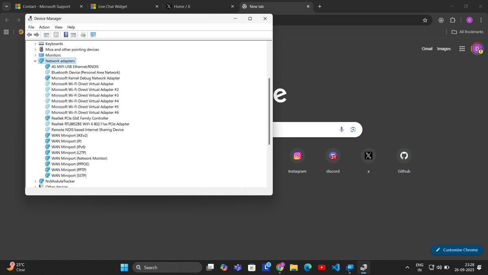488x275 pixels.
Task: Click the Windows taskbar Search box
Action: (167, 267)
